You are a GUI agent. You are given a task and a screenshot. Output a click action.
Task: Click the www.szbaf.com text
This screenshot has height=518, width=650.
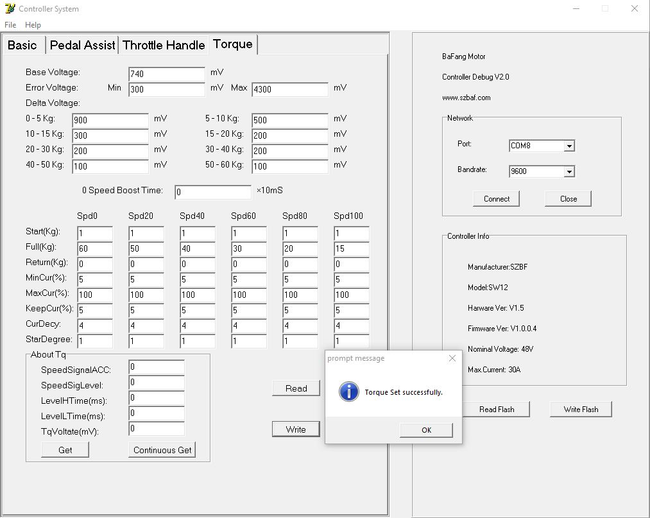[466, 98]
